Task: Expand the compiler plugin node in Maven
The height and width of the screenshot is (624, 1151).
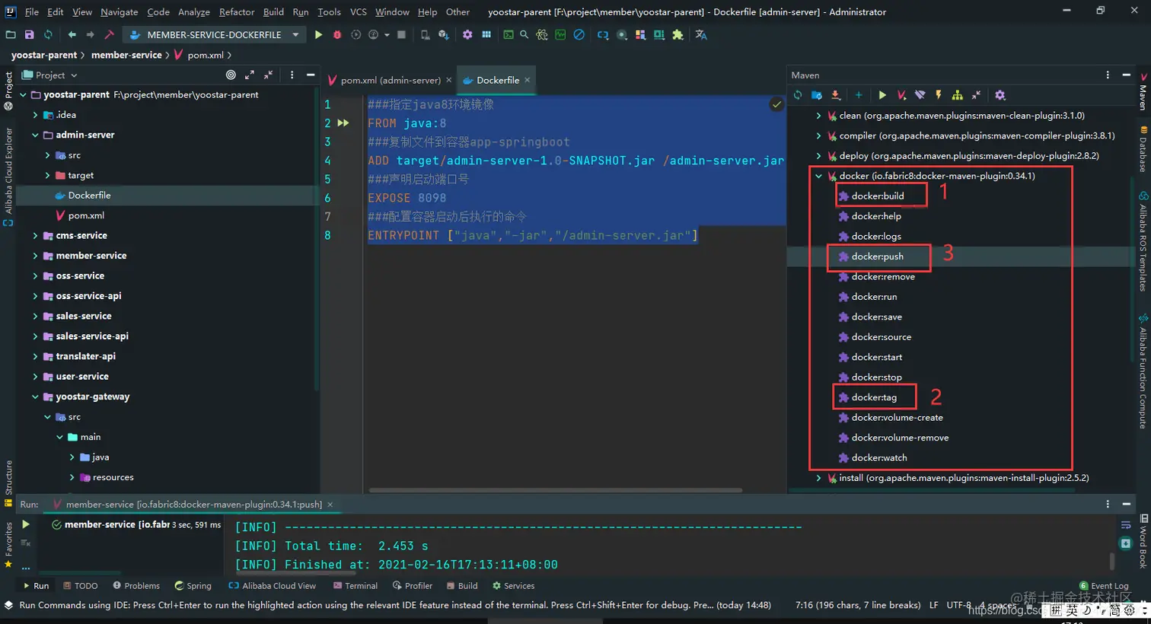Action: point(818,135)
